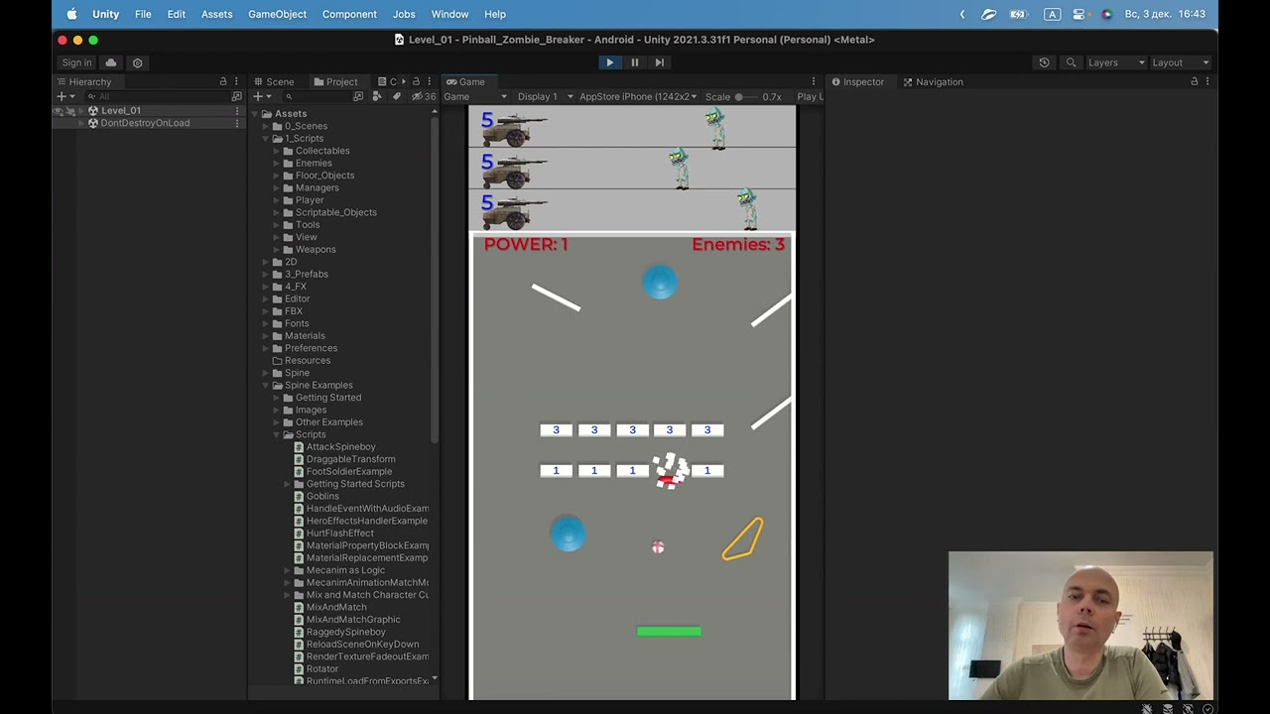Open the Undo History icon in the toolbar
This screenshot has height=714, width=1270.
(1044, 62)
